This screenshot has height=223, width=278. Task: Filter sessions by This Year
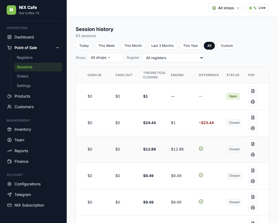190,46
